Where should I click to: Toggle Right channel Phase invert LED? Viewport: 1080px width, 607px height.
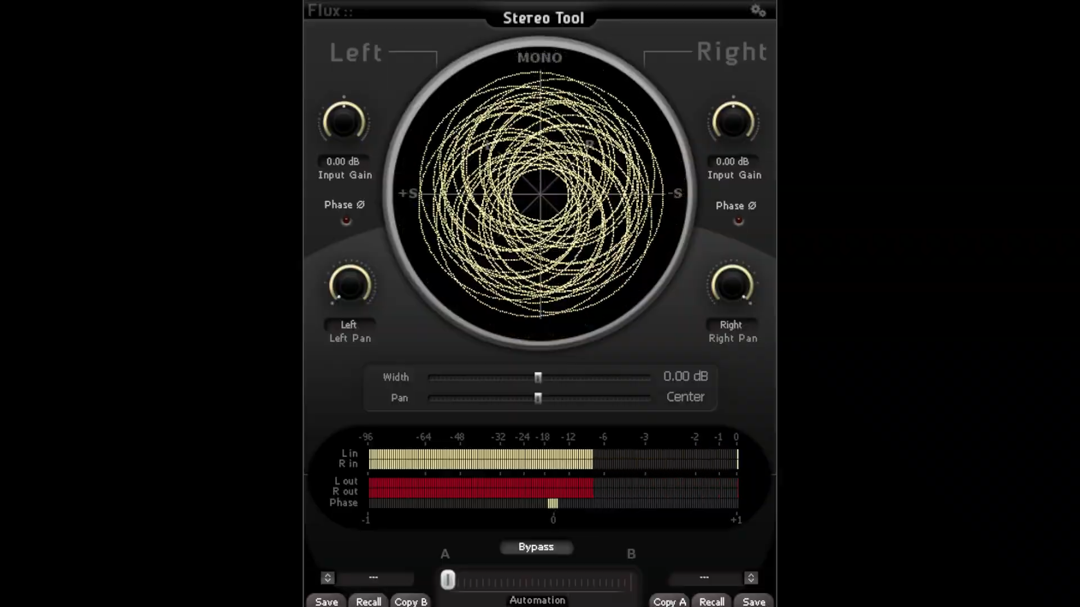(x=739, y=221)
